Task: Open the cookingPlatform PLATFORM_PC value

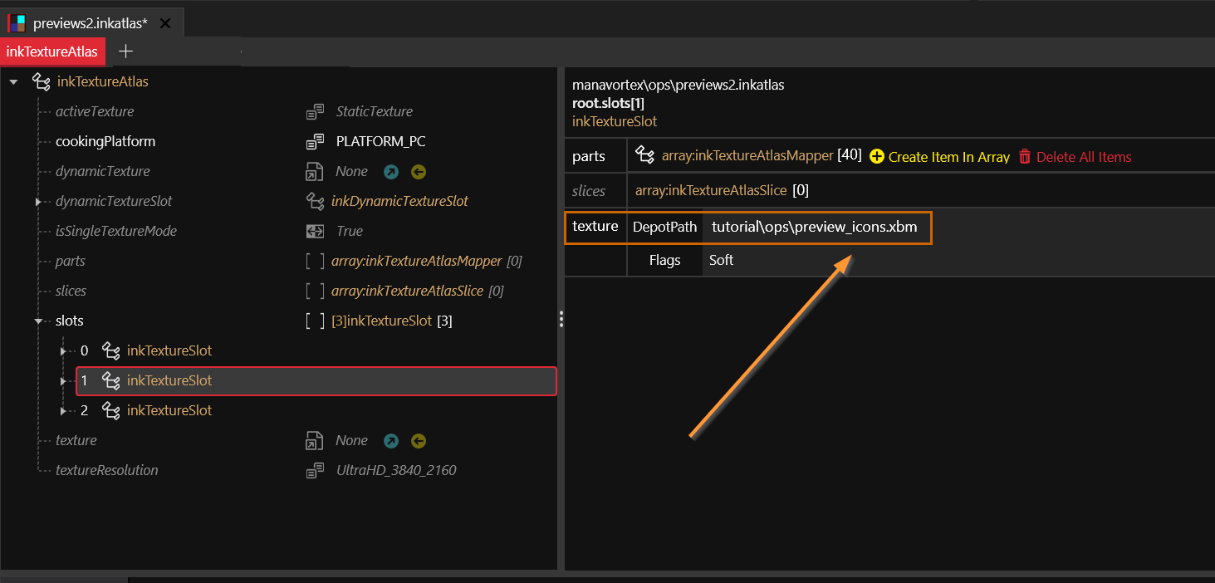Action: point(380,141)
